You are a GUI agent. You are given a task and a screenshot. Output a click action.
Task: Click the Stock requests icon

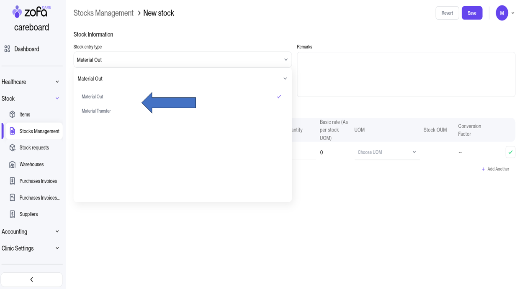(12, 148)
